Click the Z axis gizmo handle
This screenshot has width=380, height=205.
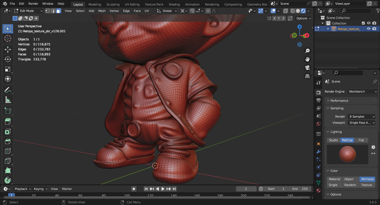click(x=300, y=27)
